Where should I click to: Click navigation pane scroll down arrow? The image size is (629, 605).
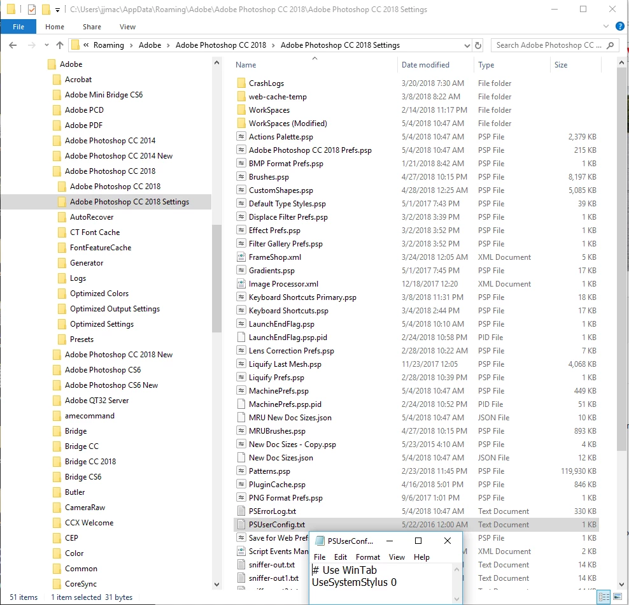216,585
